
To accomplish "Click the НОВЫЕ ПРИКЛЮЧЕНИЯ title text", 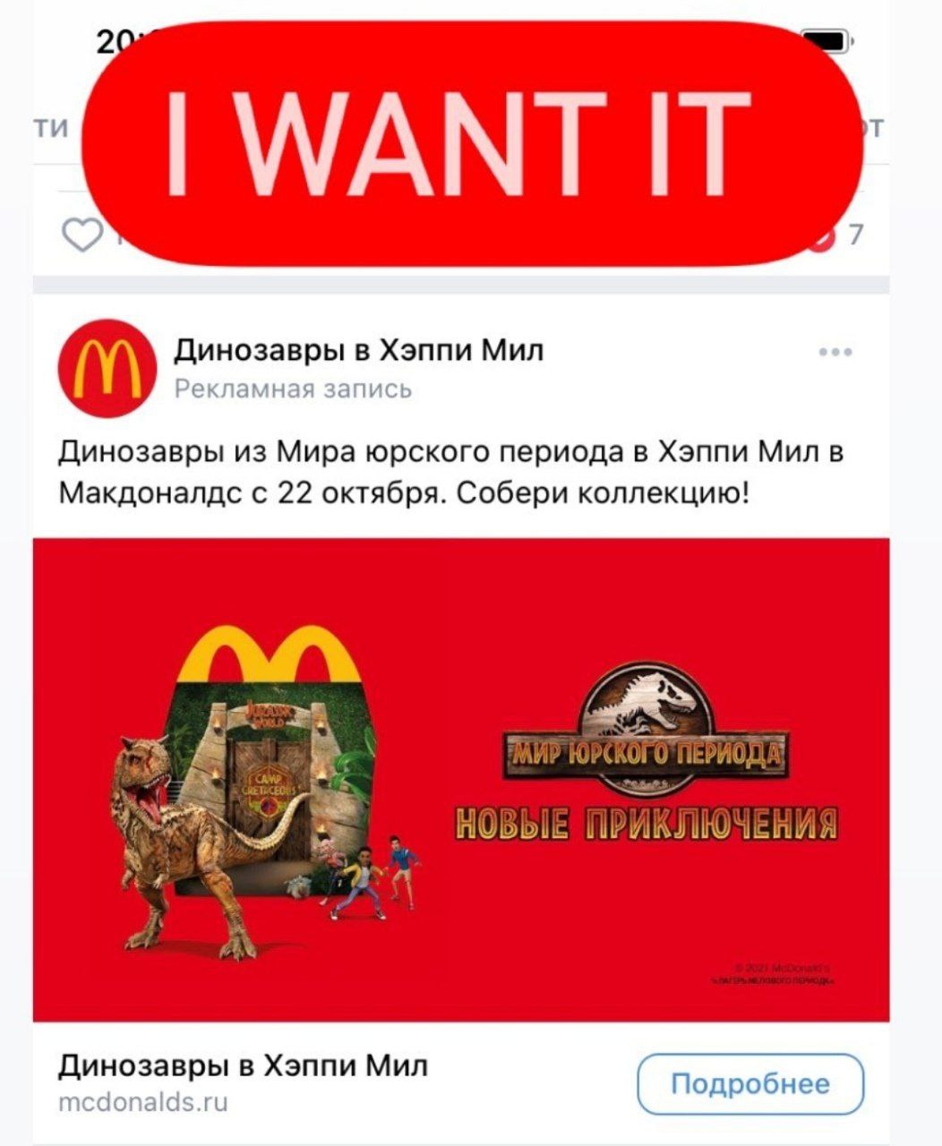I will [x=647, y=823].
